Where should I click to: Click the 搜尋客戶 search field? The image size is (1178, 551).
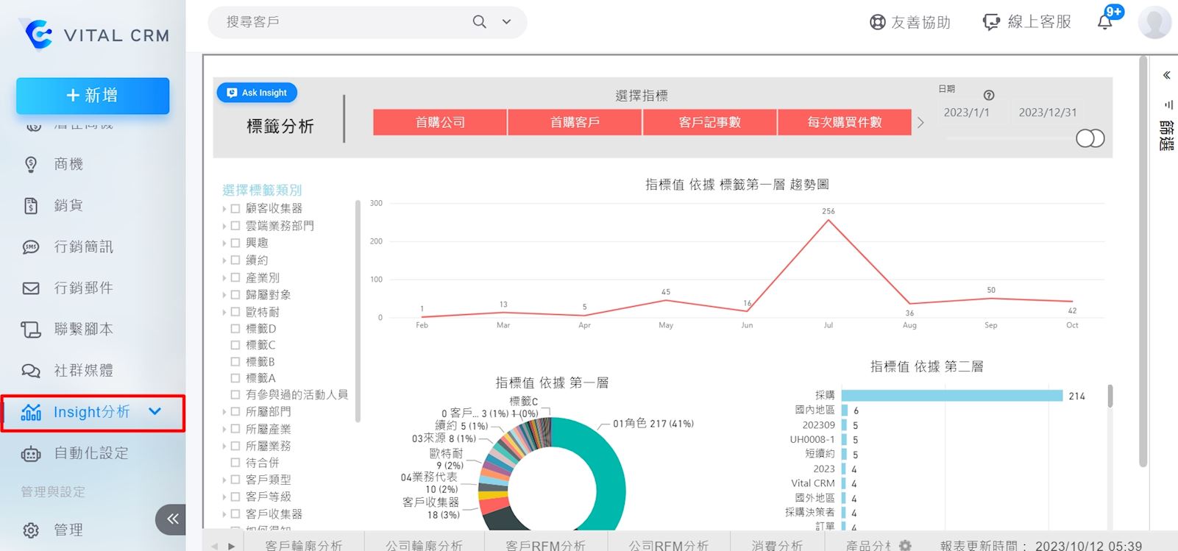point(338,22)
